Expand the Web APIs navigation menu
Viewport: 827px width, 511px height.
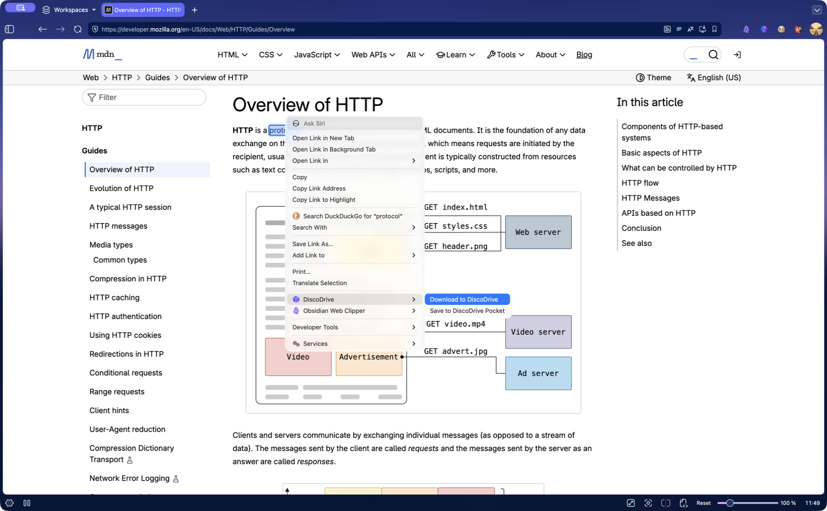[373, 55]
